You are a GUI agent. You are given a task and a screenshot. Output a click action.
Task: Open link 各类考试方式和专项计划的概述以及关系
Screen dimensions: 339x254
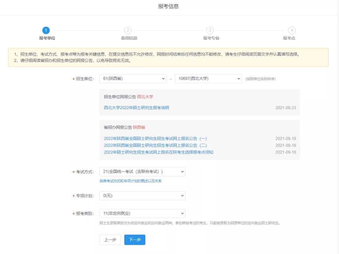click(x=131, y=181)
